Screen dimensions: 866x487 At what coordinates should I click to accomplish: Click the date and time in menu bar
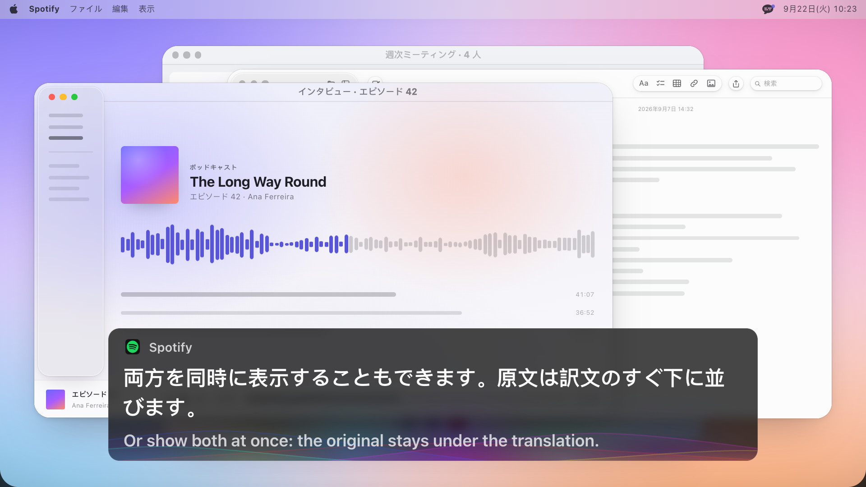(x=820, y=9)
